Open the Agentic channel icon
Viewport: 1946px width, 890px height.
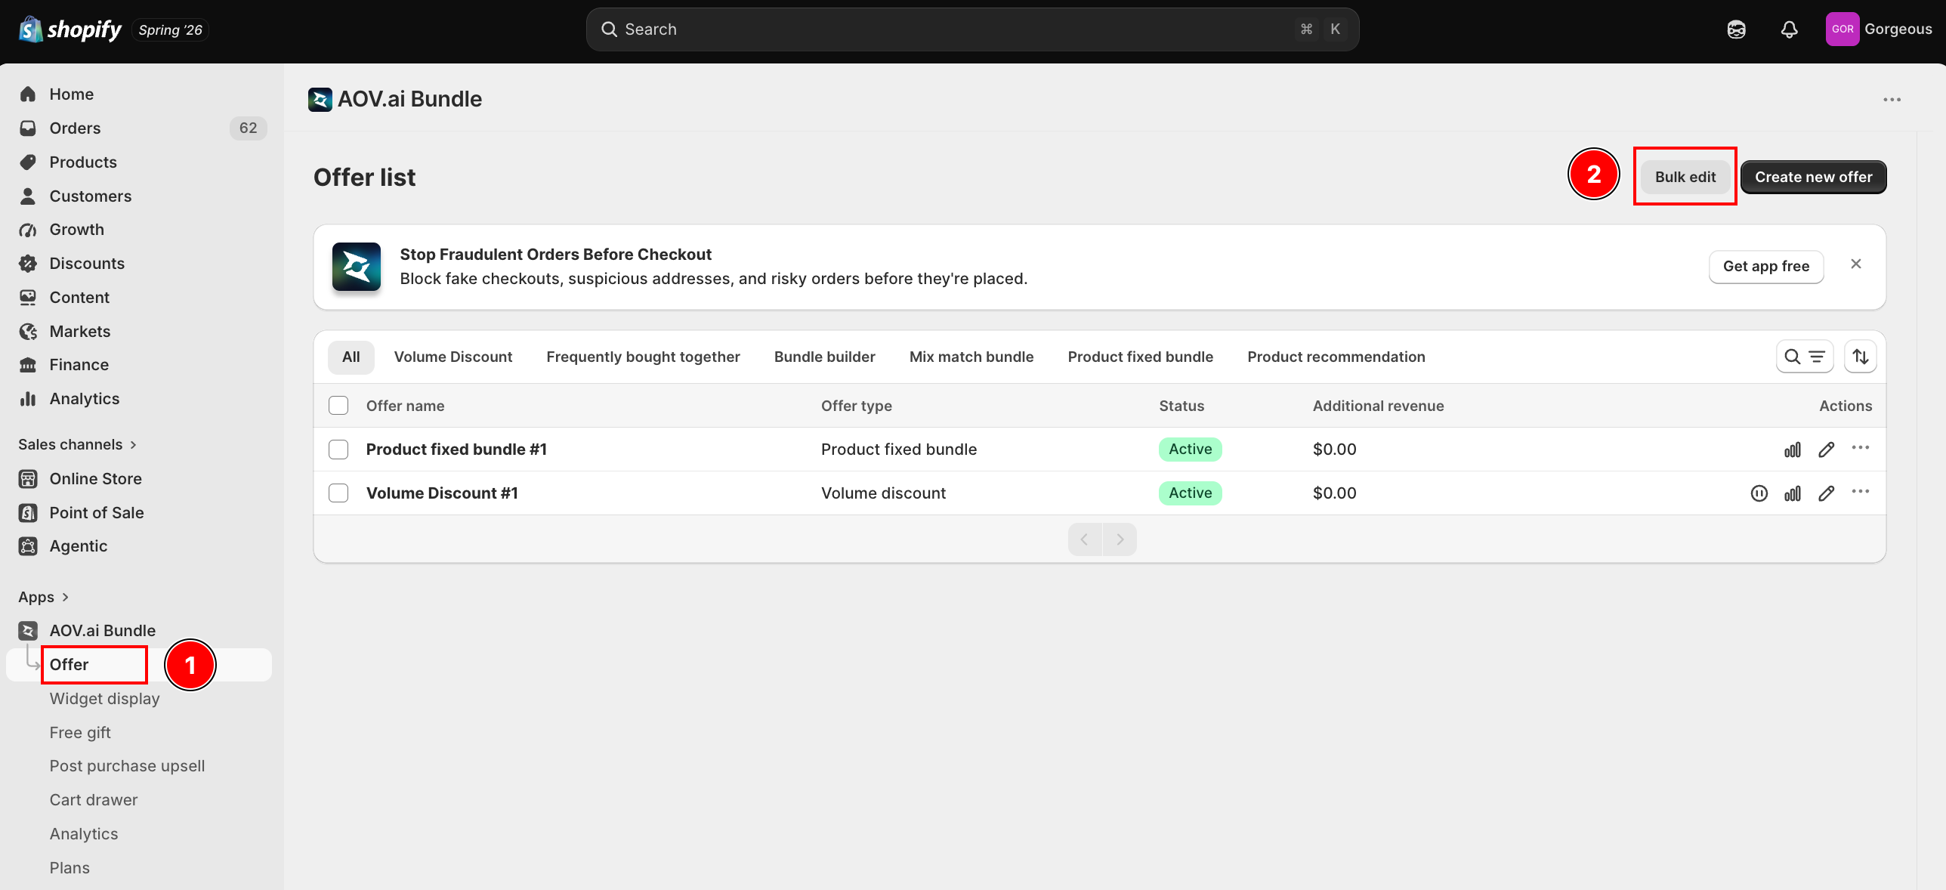click(x=28, y=546)
